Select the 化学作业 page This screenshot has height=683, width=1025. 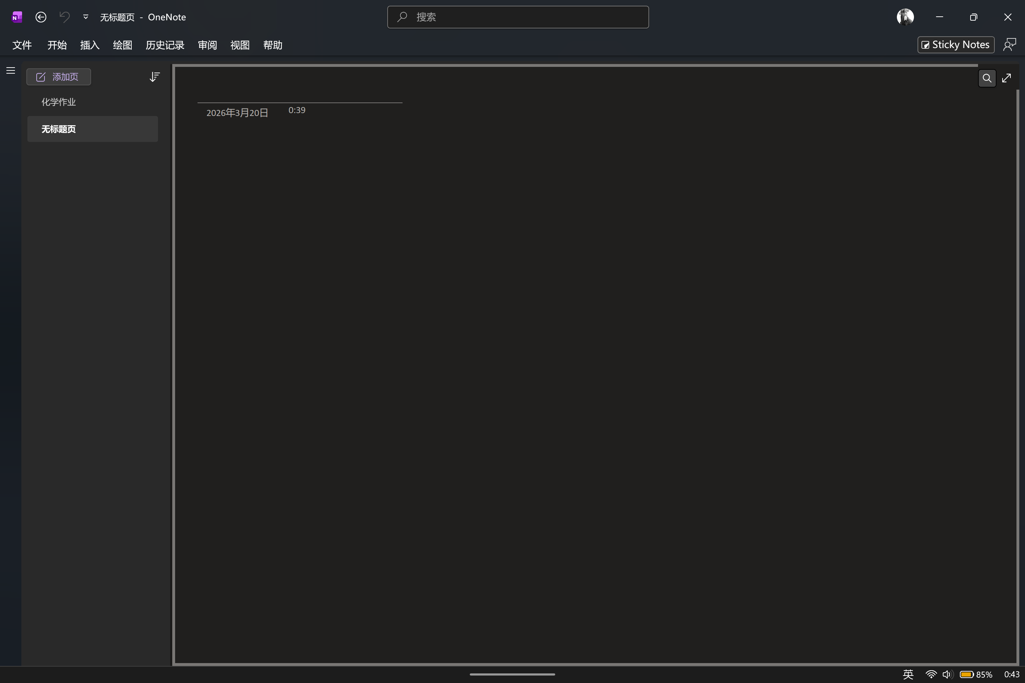pyautogui.click(x=93, y=102)
